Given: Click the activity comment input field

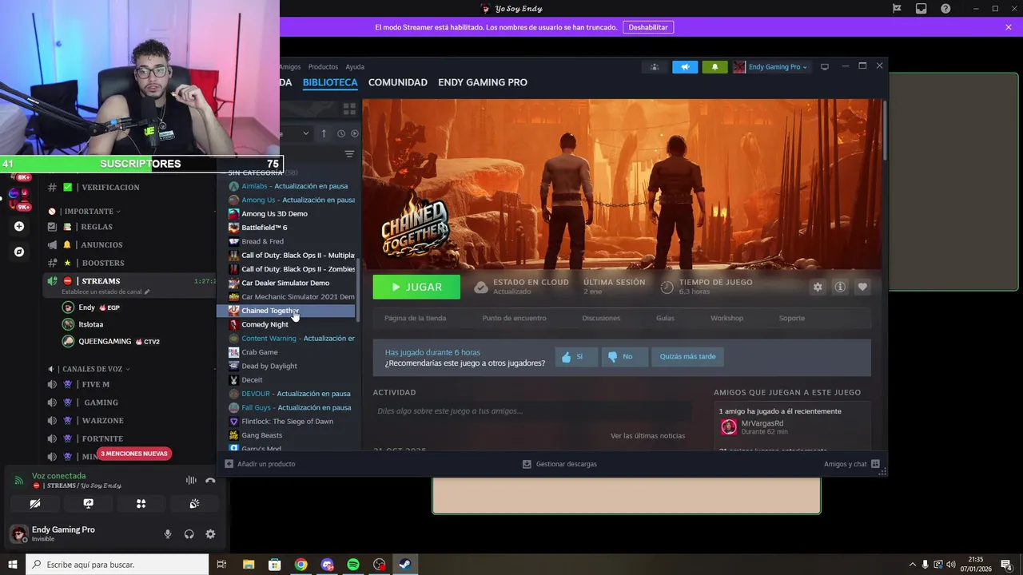Looking at the screenshot, I should [531, 411].
